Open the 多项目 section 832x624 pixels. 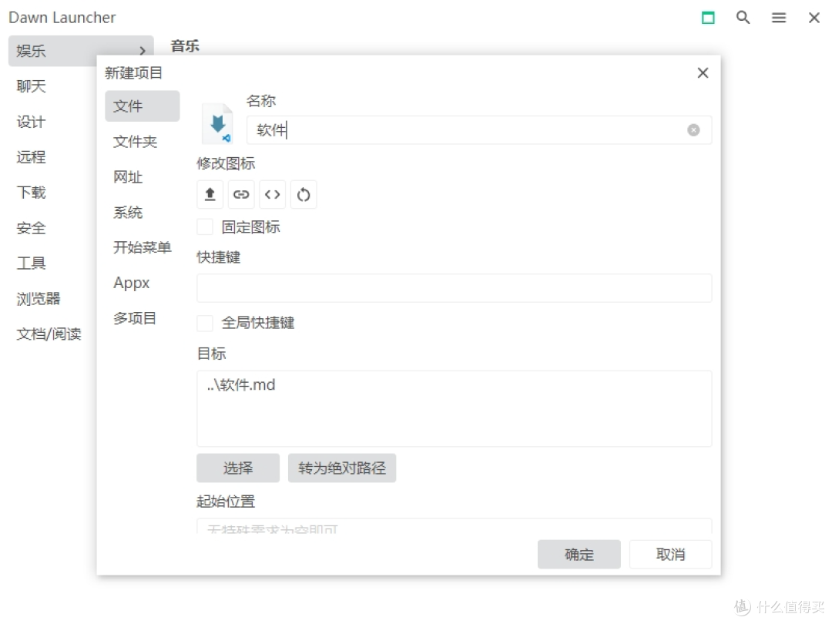click(x=134, y=318)
